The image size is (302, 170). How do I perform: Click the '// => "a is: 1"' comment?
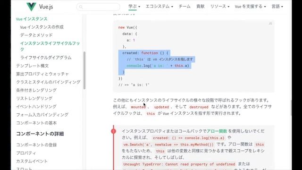click(134, 85)
